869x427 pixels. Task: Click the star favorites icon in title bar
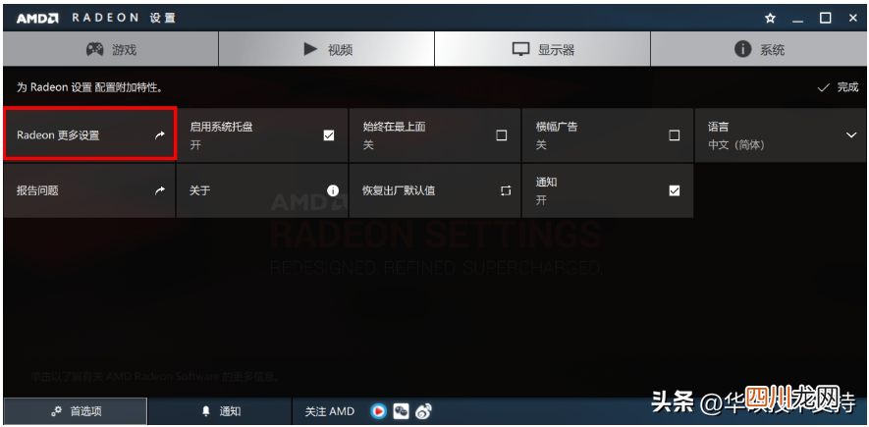(770, 19)
